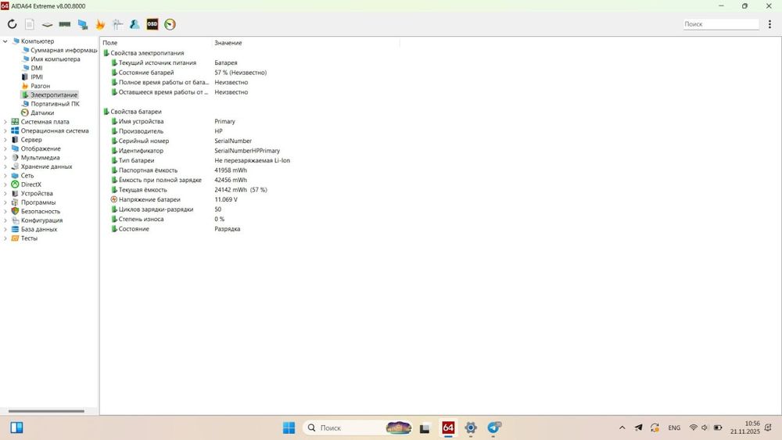Open the OSD panel toolbar icon
The width and height of the screenshot is (782, 440).
click(152, 24)
